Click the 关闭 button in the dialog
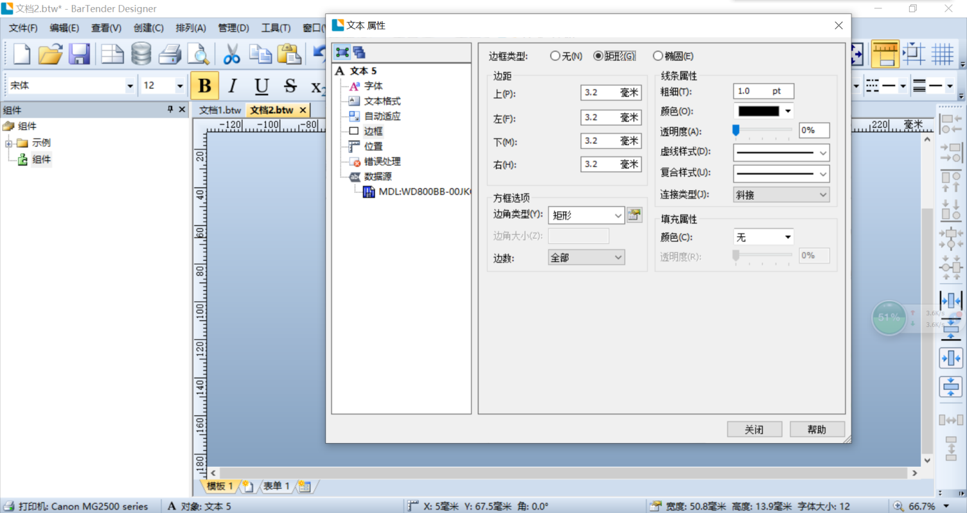Viewport: 967px width, 513px height. click(x=754, y=430)
